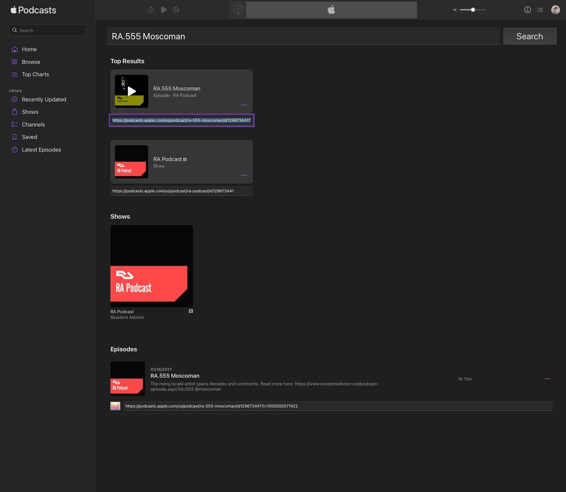Screen dimensions: 566x492
Task: Click the Resident Advisor author text
Action: [x=127, y=317]
